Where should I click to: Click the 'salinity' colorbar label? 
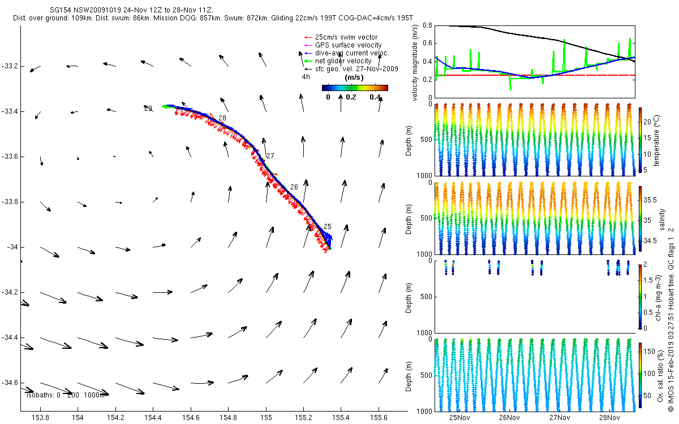coord(661,220)
